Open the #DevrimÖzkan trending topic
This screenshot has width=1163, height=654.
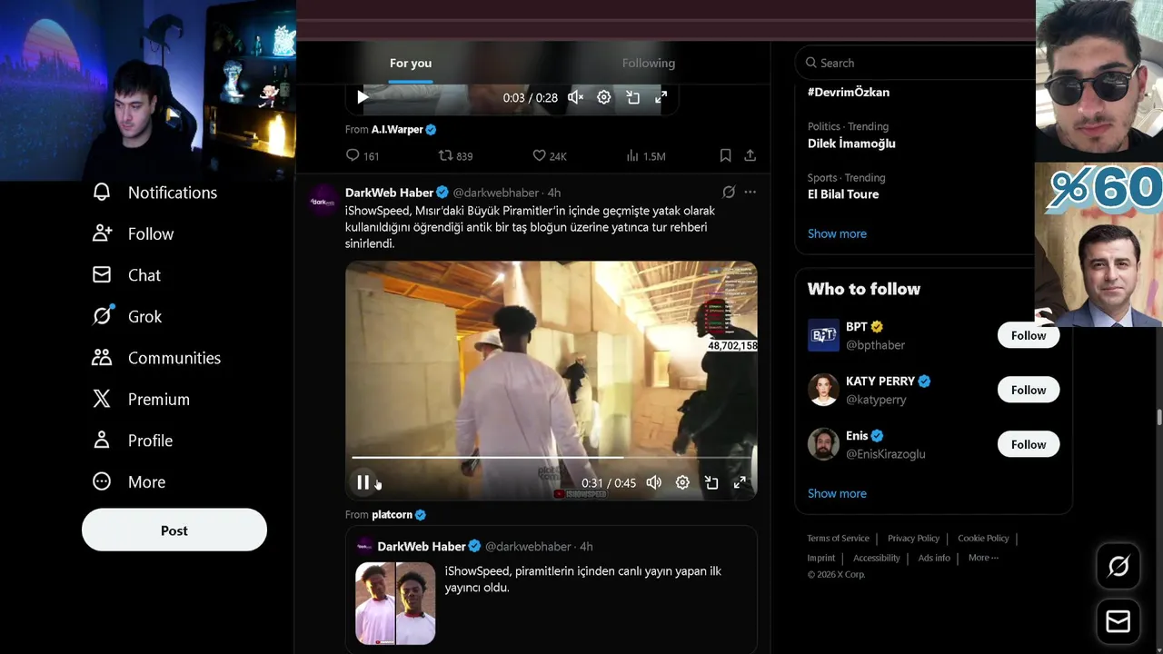click(849, 93)
